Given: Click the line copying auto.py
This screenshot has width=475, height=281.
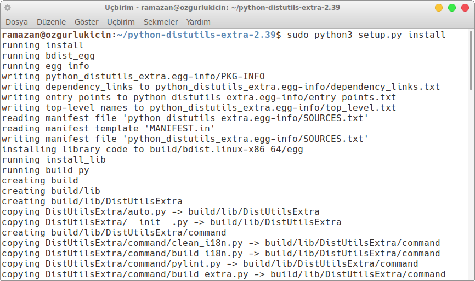Looking at the screenshot, I should tap(161, 212).
